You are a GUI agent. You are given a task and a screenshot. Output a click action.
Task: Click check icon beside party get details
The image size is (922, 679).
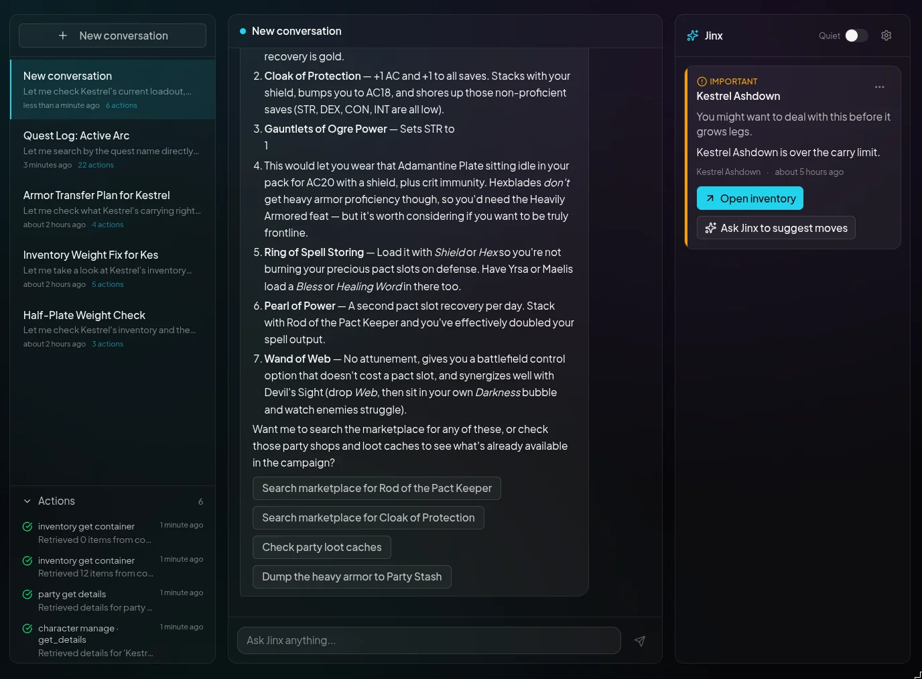[x=27, y=595]
